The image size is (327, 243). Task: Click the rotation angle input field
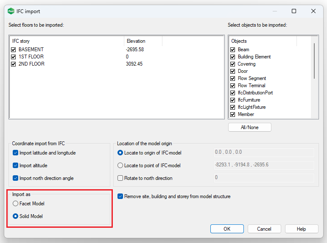264,178
